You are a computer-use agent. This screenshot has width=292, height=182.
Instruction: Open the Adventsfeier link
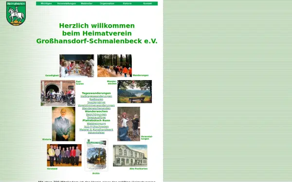click(96, 132)
